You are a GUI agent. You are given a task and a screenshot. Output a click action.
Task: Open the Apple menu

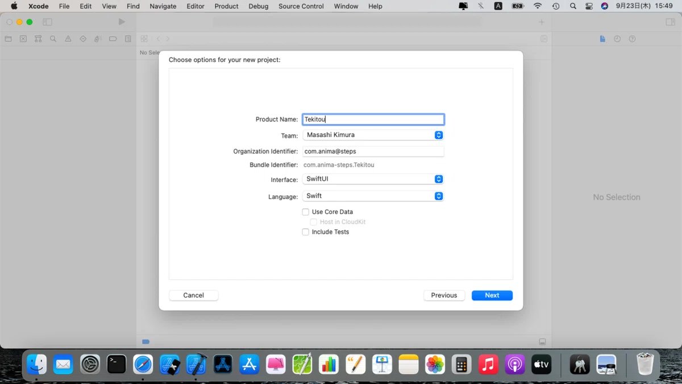point(14,6)
